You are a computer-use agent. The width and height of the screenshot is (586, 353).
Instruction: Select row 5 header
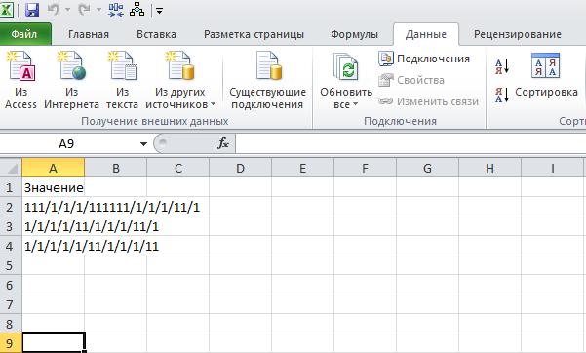(11, 265)
